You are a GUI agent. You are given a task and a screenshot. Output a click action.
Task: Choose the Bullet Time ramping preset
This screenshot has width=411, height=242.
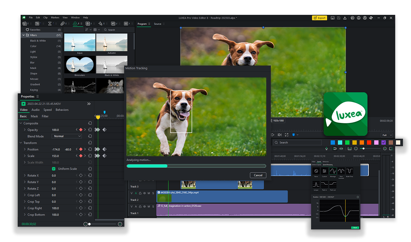pyautogui.click(x=349, y=171)
